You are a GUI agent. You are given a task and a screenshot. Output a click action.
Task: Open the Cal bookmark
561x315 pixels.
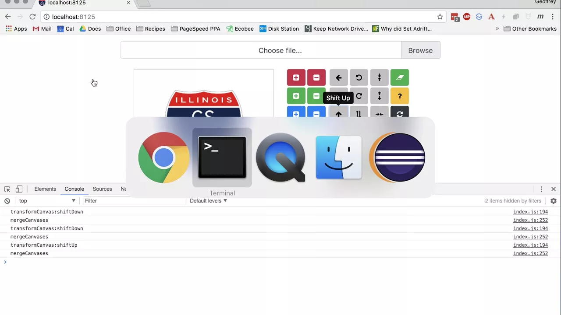pos(65,29)
